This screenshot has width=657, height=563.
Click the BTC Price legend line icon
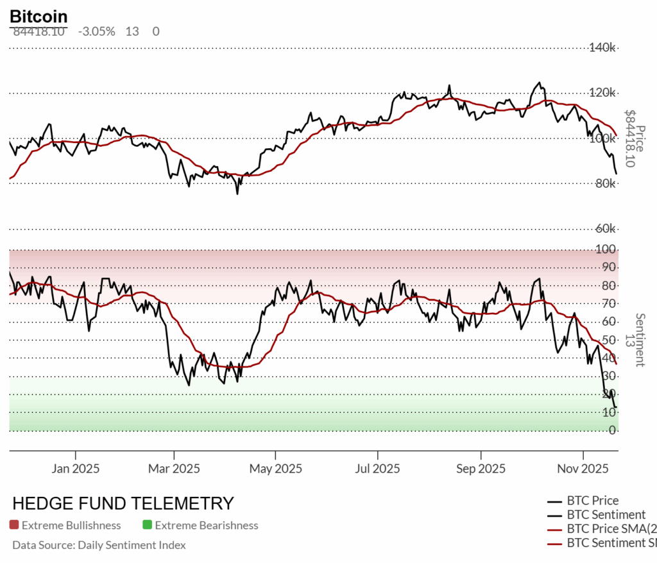pos(554,501)
